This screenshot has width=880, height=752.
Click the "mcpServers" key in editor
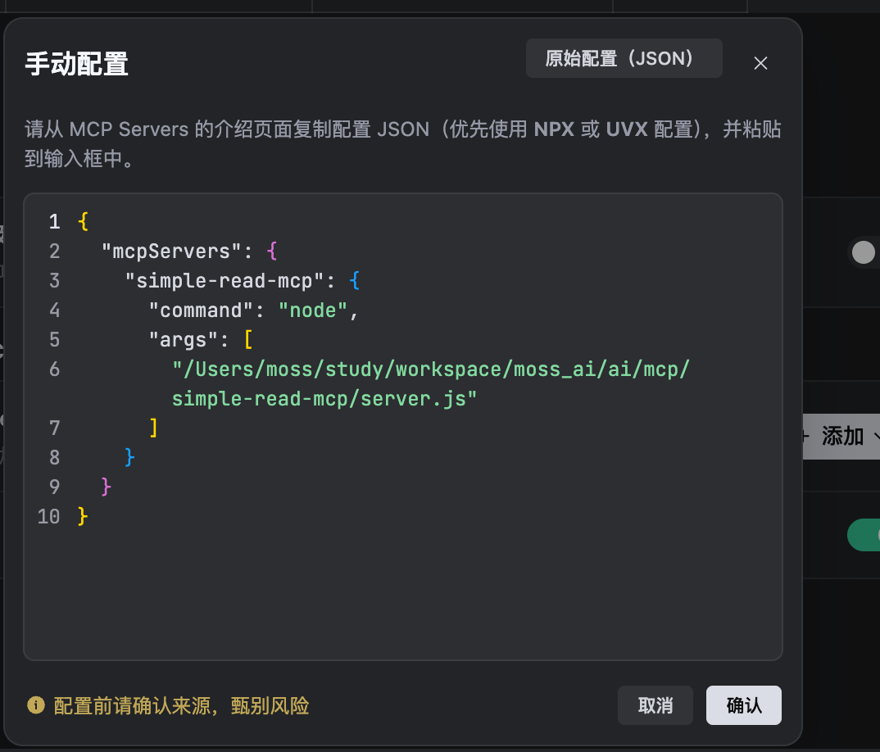pyautogui.click(x=171, y=251)
